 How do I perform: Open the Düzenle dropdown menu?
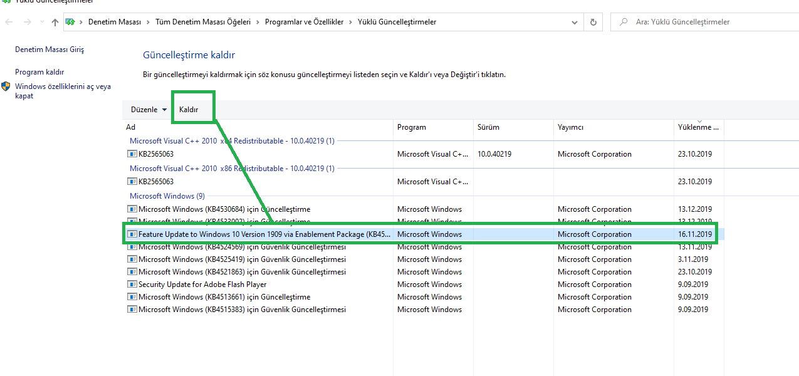click(x=149, y=110)
